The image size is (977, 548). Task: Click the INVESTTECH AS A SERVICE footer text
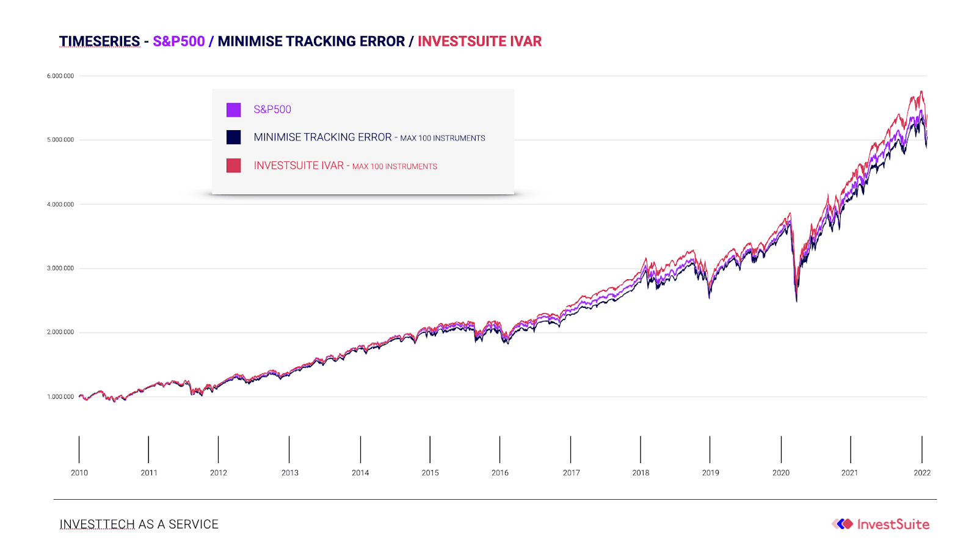(x=139, y=524)
